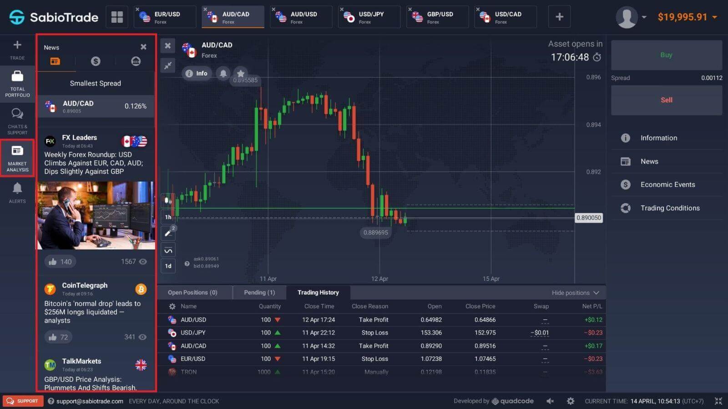Open Chats & Support from the sidebar
Viewport: 728px width, 409px height.
(17, 120)
